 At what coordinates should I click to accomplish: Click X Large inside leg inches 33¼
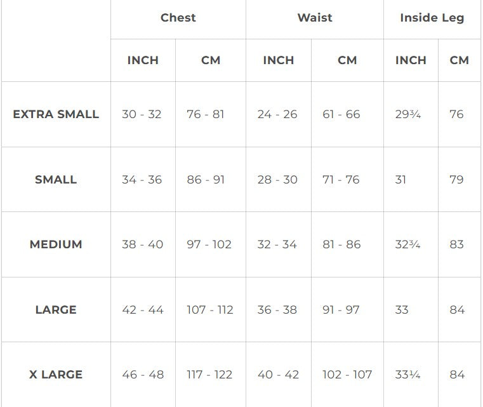(x=407, y=375)
